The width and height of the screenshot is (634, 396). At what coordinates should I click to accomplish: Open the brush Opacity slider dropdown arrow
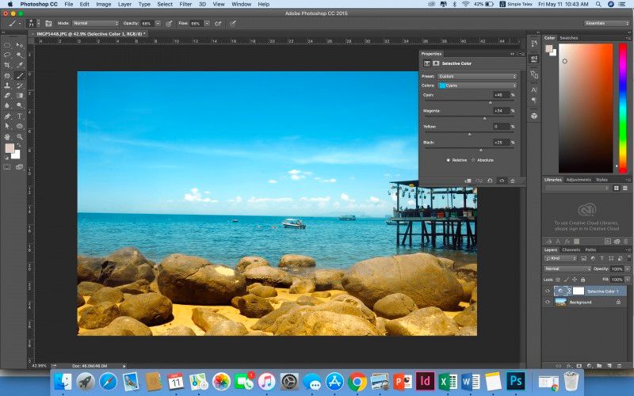point(158,24)
